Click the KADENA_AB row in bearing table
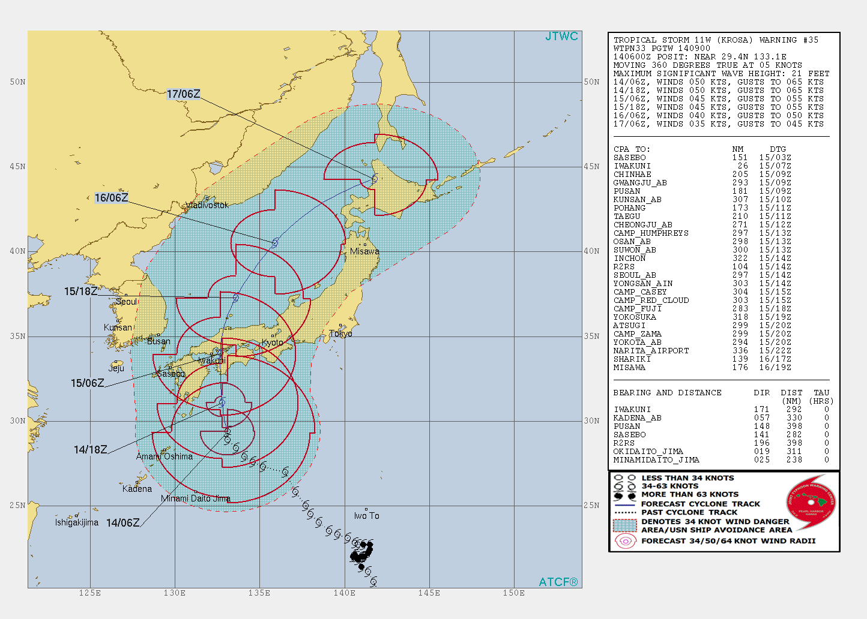This screenshot has height=619, width=867. [721, 418]
